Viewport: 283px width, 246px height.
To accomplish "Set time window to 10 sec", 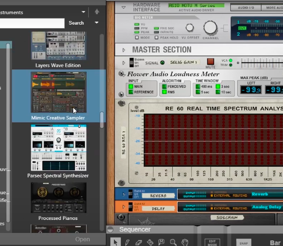I will 218,92.
